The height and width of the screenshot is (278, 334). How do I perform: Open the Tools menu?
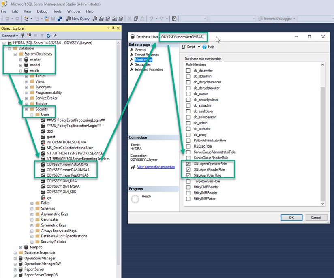[x=57, y=11]
